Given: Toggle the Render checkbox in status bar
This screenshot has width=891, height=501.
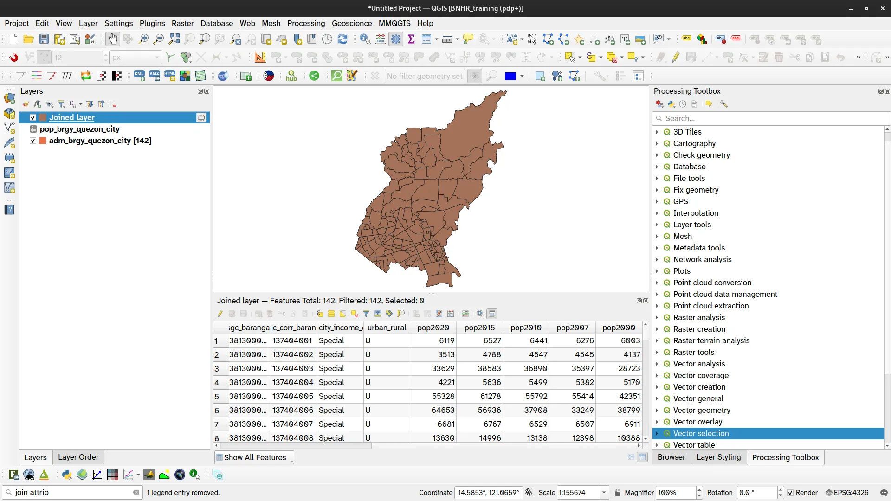Looking at the screenshot, I should [x=790, y=493].
